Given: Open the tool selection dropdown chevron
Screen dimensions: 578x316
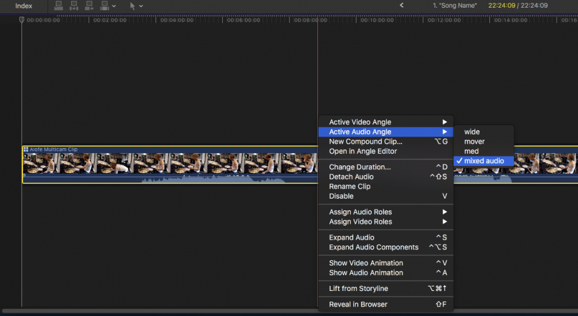Looking at the screenshot, I should [x=141, y=6].
